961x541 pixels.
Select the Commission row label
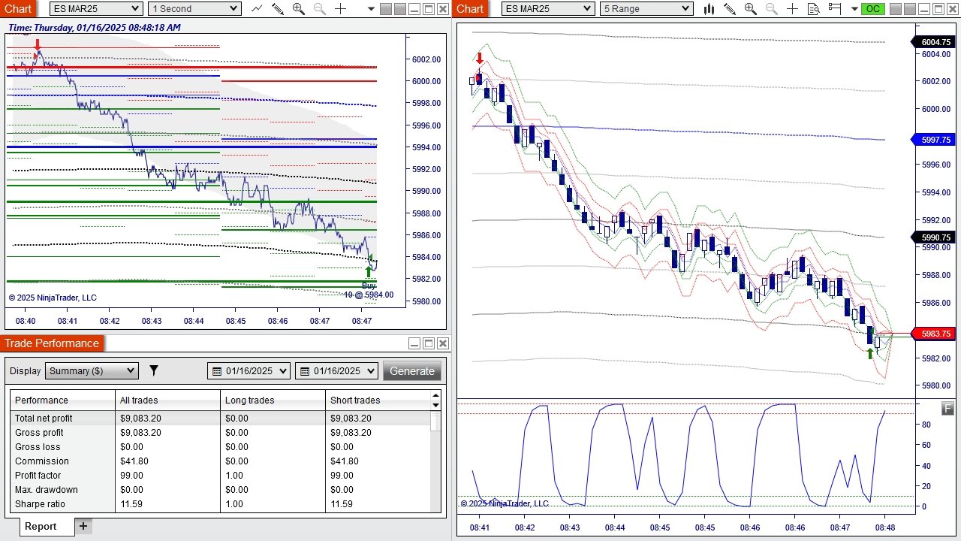[41, 461]
